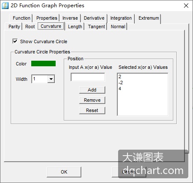The image size is (193, 183).
Task: Open the Root tab
Action: (x=30, y=27)
